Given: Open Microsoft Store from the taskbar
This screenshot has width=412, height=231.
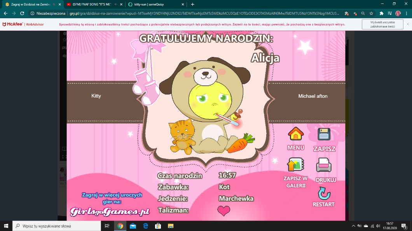Looking at the screenshot, I should (158, 226).
